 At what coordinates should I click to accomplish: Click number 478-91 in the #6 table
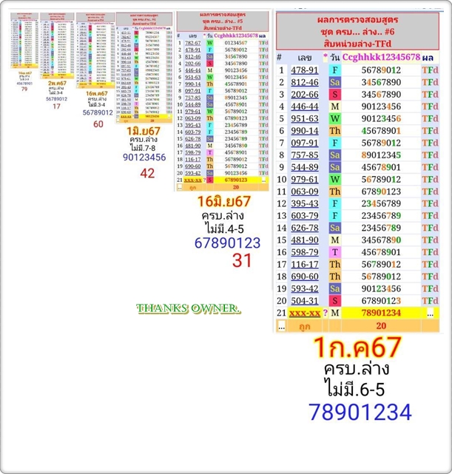[x=305, y=70]
